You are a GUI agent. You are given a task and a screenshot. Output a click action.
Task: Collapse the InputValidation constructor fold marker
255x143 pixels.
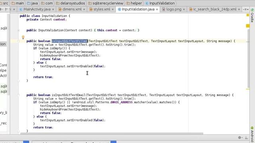(x=18, y=30)
